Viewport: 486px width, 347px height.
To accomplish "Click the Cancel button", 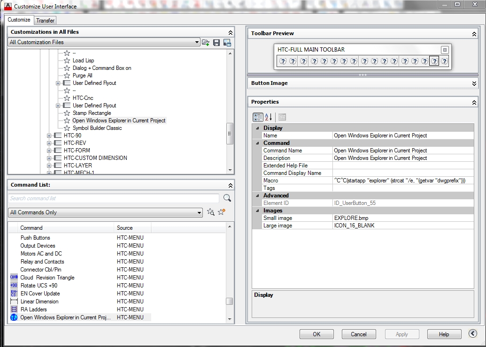I will (359, 334).
